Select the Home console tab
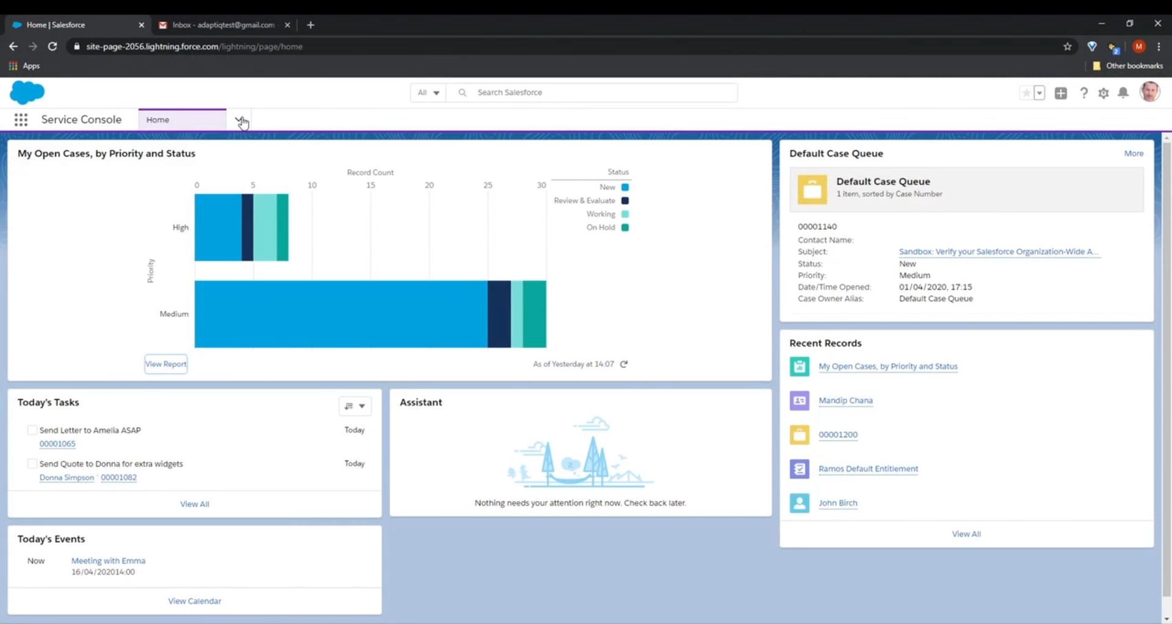Image resolution: width=1172 pixels, height=624 pixels. pyautogui.click(x=182, y=120)
